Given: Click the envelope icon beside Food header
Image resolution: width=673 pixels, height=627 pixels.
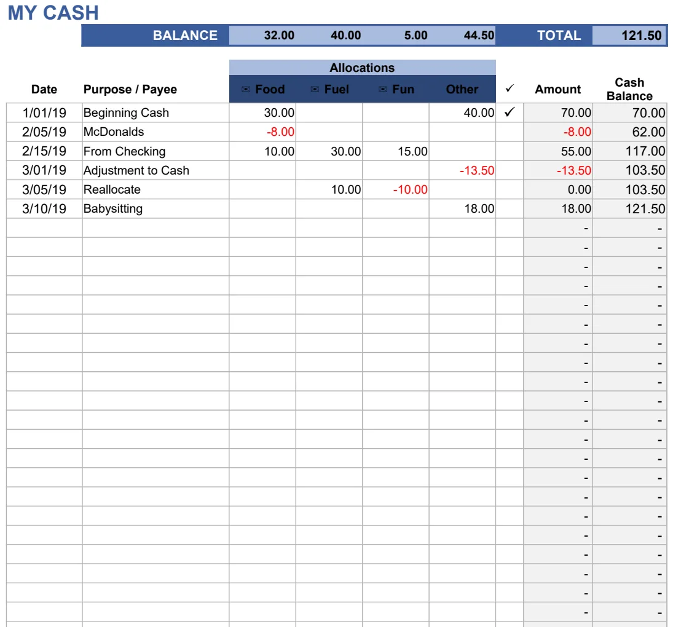Looking at the screenshot, I should click(x=245, y=89).
